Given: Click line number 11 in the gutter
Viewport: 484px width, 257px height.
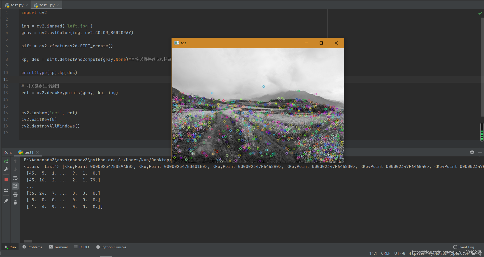Looking at the screenshot, I should click(x=6, y=79).
